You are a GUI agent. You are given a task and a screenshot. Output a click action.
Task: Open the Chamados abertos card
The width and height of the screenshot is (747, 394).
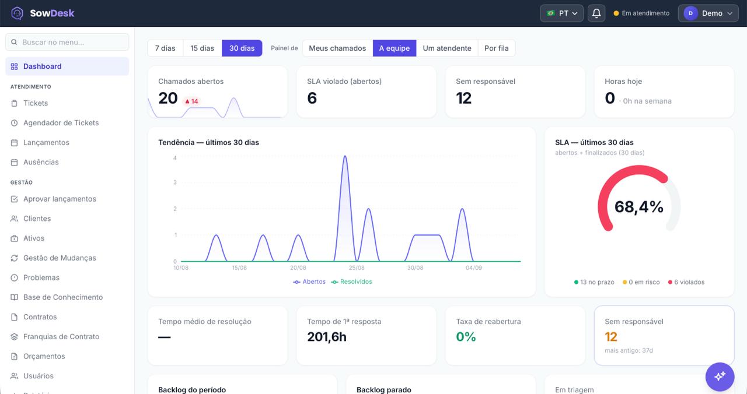218,92
